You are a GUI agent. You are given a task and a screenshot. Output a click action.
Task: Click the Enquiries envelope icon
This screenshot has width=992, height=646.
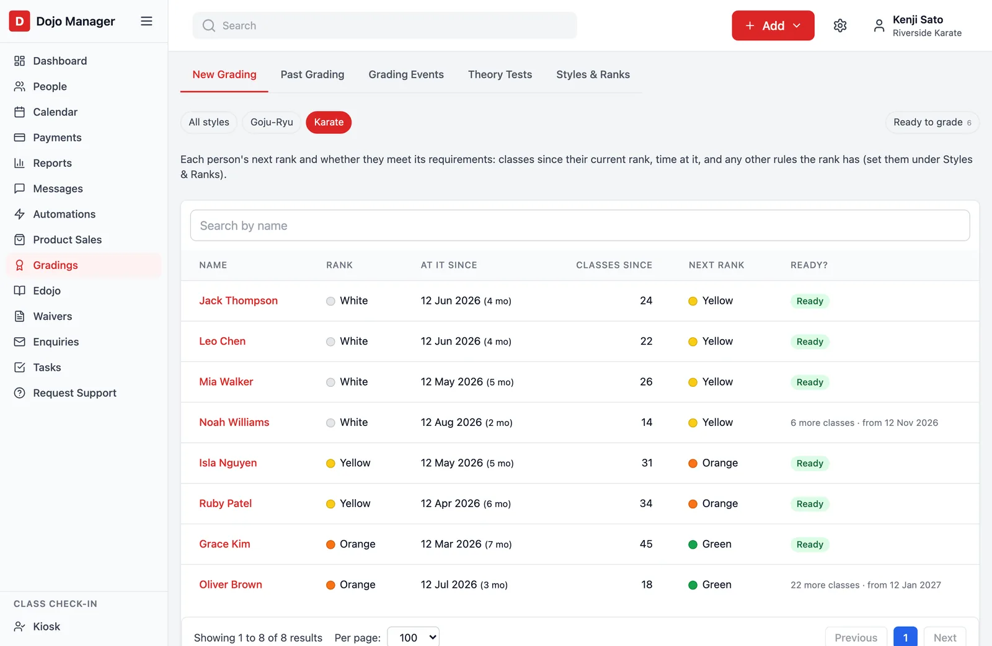[x=20, y=342]
